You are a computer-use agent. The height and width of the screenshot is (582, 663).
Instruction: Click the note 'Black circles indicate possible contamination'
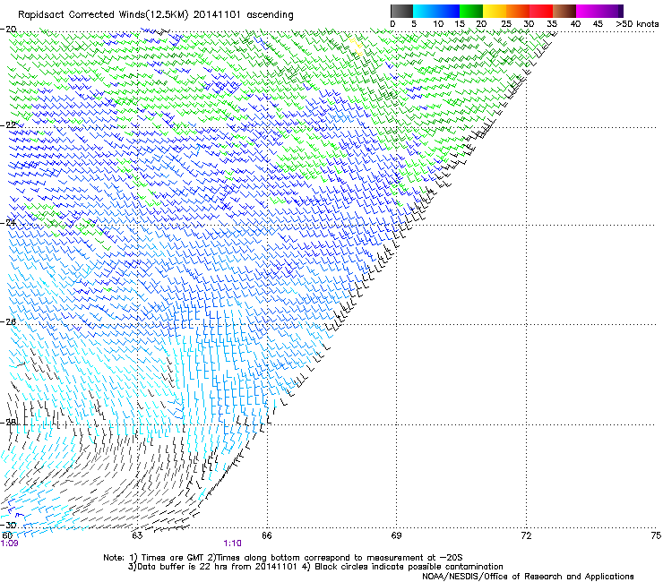point(409,567)
